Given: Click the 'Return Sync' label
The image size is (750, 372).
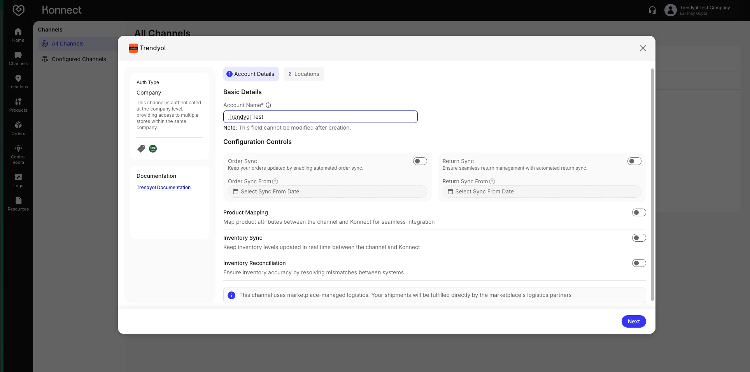Looking at the screenshot, I should [458, 161].
